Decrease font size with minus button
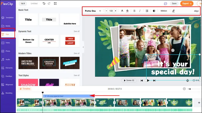This screenshot has height=113, width=202. (x=106, y=11)
